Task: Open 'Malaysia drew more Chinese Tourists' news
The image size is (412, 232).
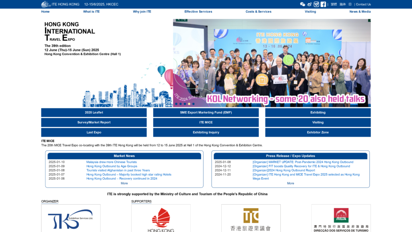Action: pos(111,162)
